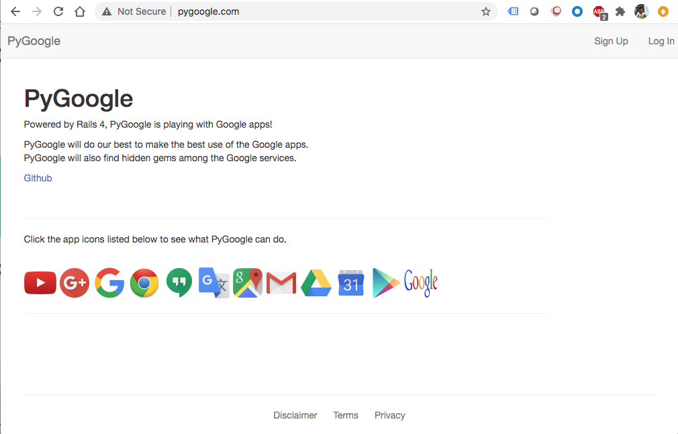678x434 pixels.
Task: Open the Google Calendar 31 icon
Action: coord(350,283)
